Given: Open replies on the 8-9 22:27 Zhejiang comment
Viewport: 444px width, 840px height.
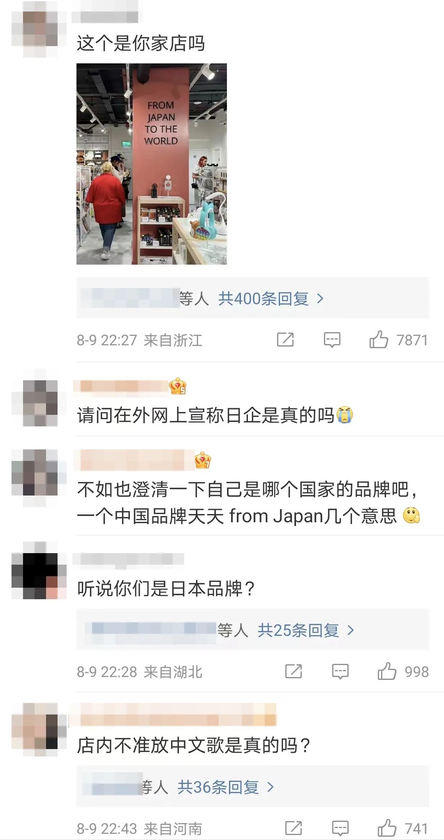Looking at the screenshot, I should (332, 340).
